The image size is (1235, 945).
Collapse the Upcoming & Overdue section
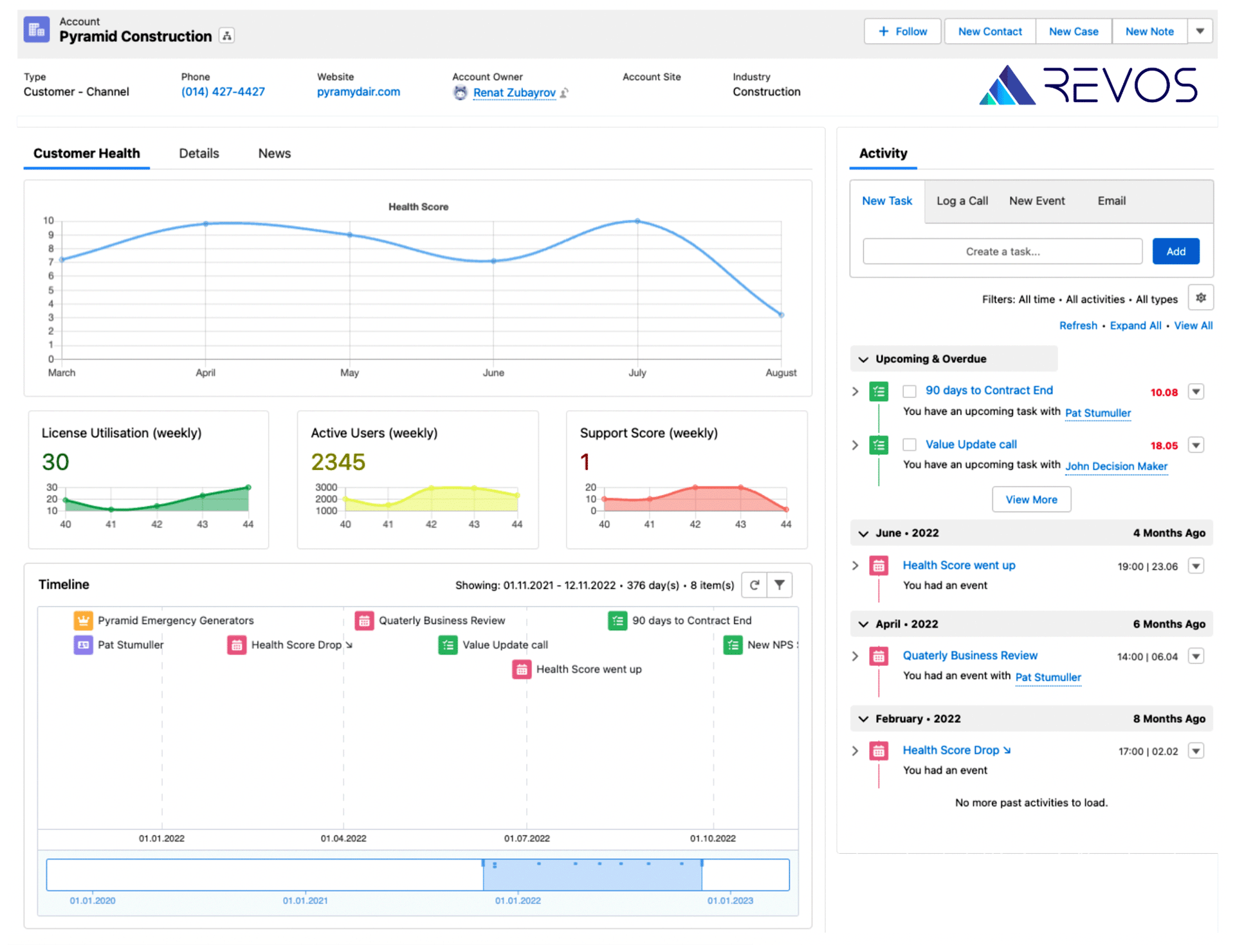click(x=863, y=359)
